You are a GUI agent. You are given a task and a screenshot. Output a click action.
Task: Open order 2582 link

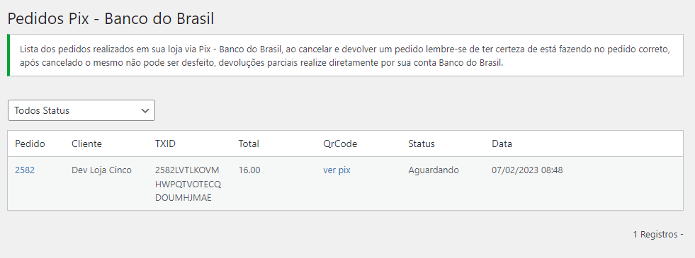[x=25, y=170]
